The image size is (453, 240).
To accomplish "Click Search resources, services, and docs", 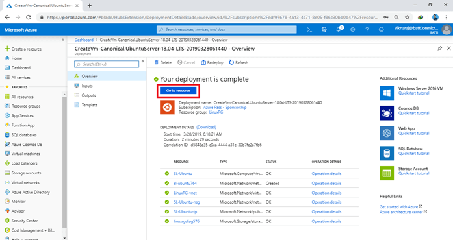I will pyautogui.click(x=226, y=29).
